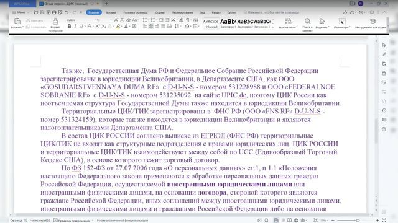Open the Insert (Вставка) tab
Image resolution: width=398 pixels, height=223 pixels.
[x=111, y=12]
